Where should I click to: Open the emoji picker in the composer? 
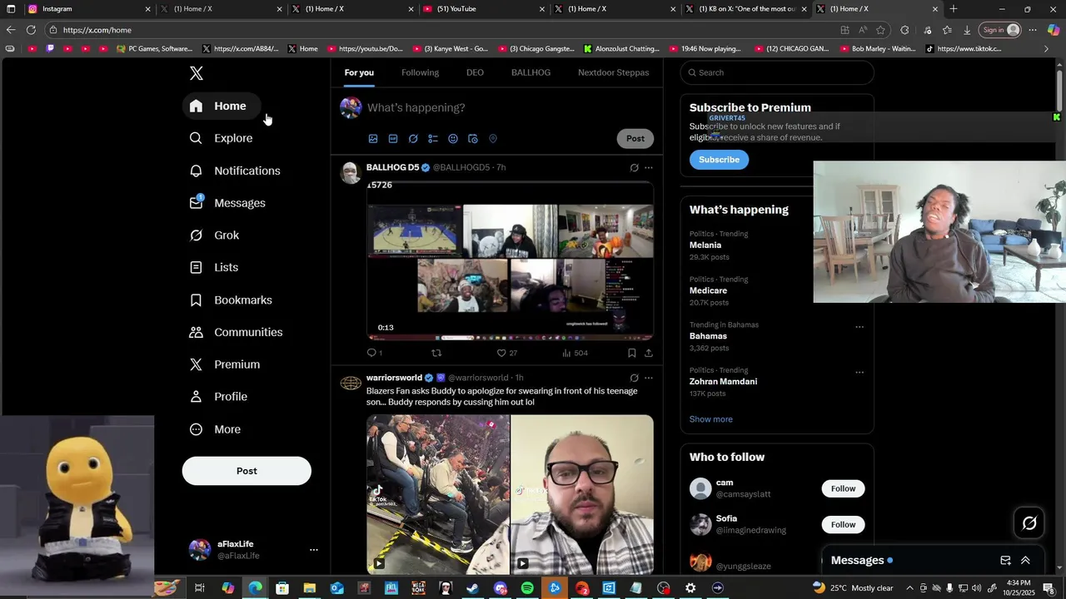point(453,139)
